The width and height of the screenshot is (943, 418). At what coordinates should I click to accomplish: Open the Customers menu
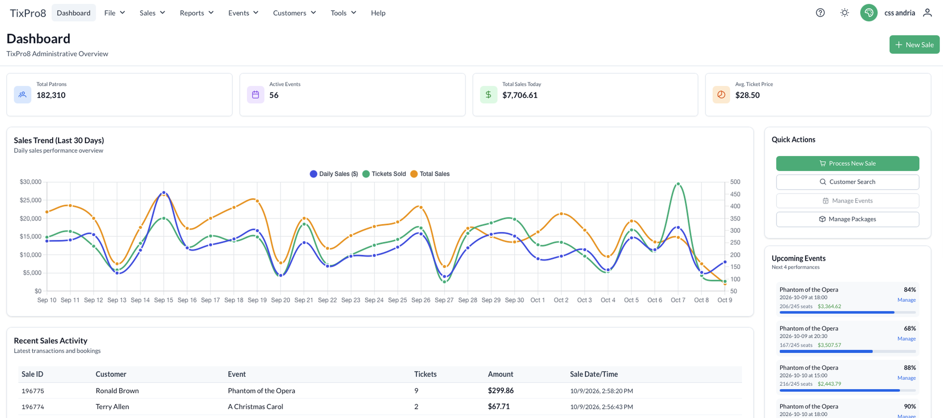click(x=294, y=13)
